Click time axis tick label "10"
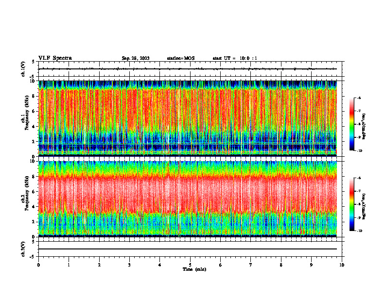 pos(342,265)
